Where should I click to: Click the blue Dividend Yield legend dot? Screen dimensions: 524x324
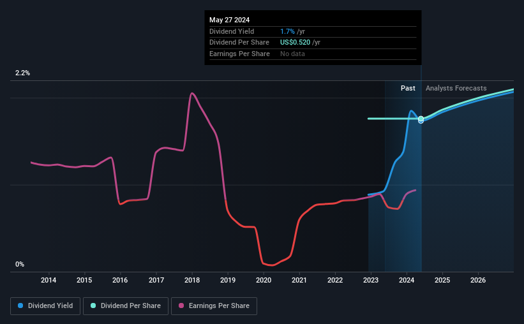20,306
